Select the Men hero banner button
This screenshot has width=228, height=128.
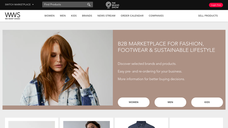coord(170,102)
